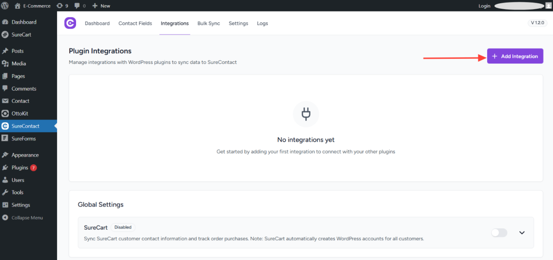Expand the SureCart settings chevron

pyautogui.click(x=522, y=233)
